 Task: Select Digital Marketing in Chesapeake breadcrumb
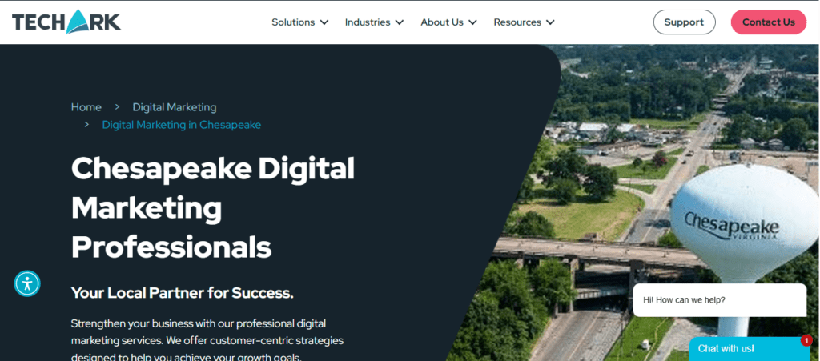point(182,125)
